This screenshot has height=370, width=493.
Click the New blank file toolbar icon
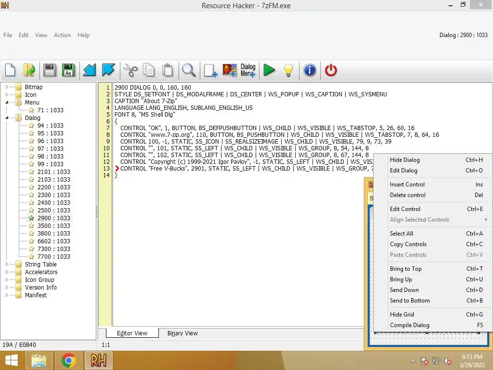(x=10, y=70)
